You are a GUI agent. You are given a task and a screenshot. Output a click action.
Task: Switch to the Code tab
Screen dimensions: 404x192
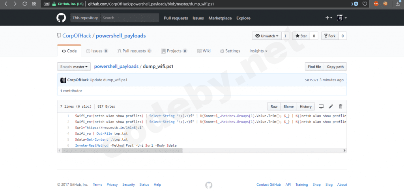pyautogui.click(x=69, y=51)
